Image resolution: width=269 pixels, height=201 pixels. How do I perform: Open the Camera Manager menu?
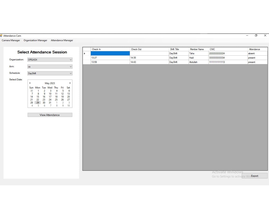coord(11,40)
